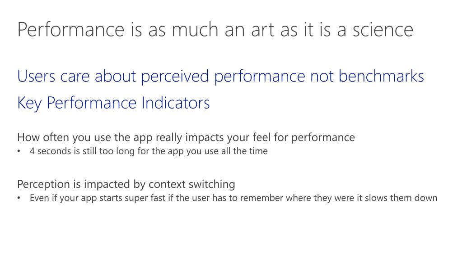The image size is (462, 259).
Task: Click the word 'Key' in the second blue heading
Action: pyautogui.click(x=29, y=104)
